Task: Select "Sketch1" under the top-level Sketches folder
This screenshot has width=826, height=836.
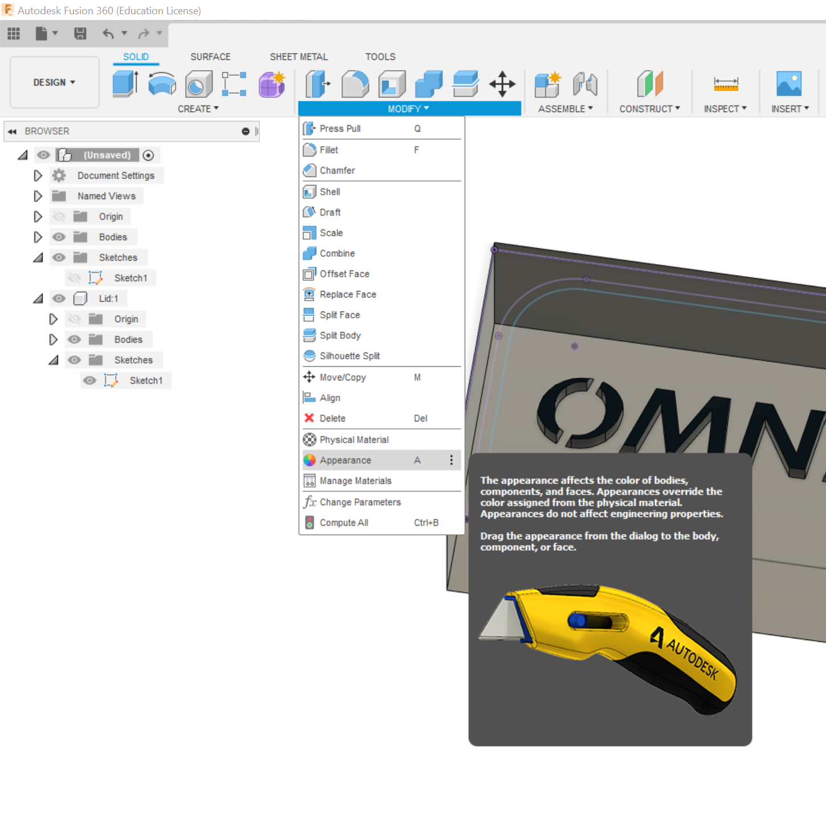Action: [x=131, y=278]
